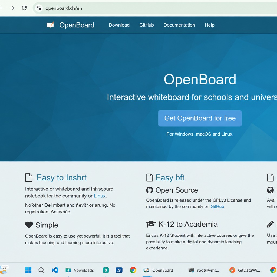The width and height of the screenshot is (277, 277).
Task: Reload the page with the refresh icon
Action: 24,8
